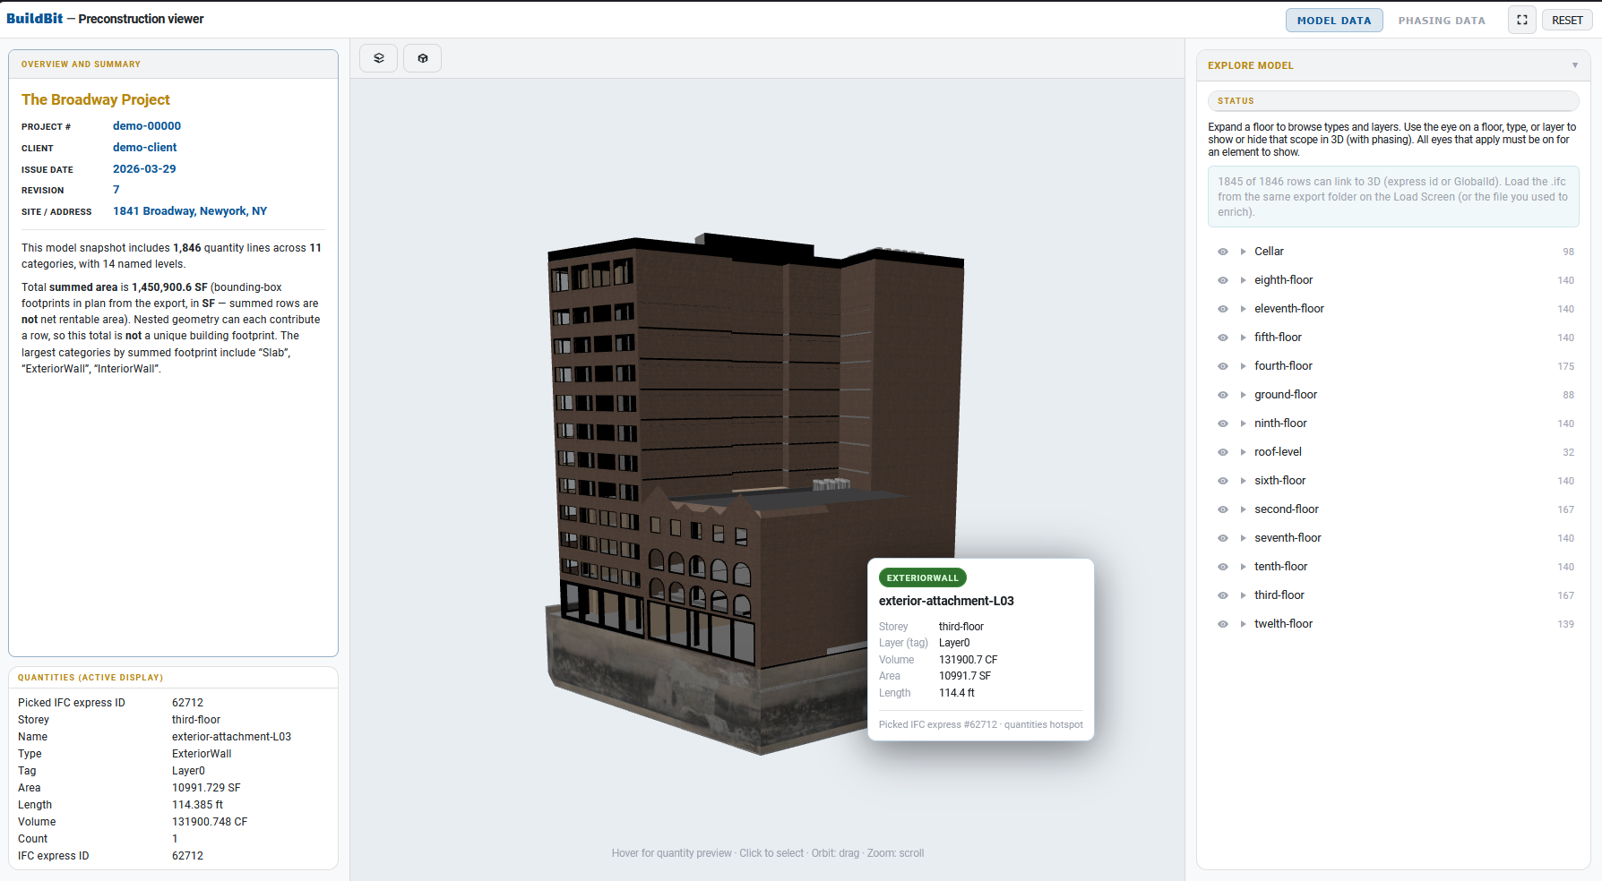Select the roof-level row label

click(1278, 452)
